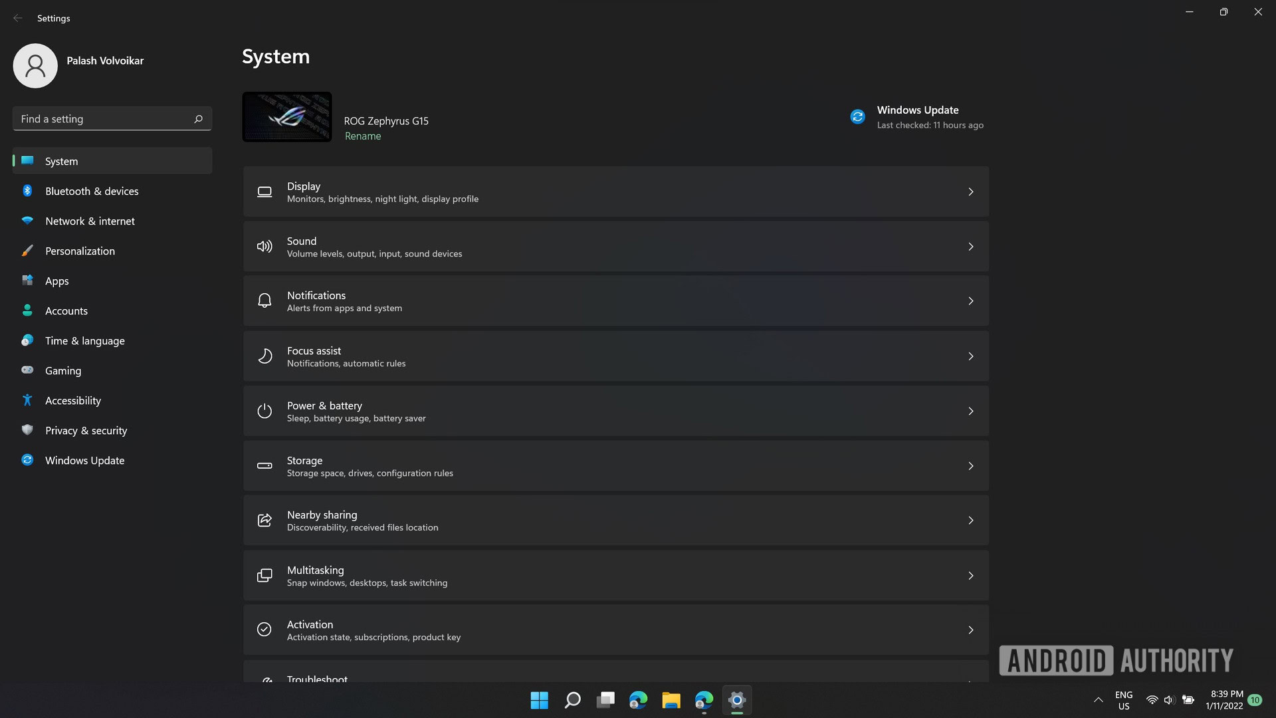The image size is (1276, 718).
Task: Click the Find a setting search field
Action: click(112, 119)
